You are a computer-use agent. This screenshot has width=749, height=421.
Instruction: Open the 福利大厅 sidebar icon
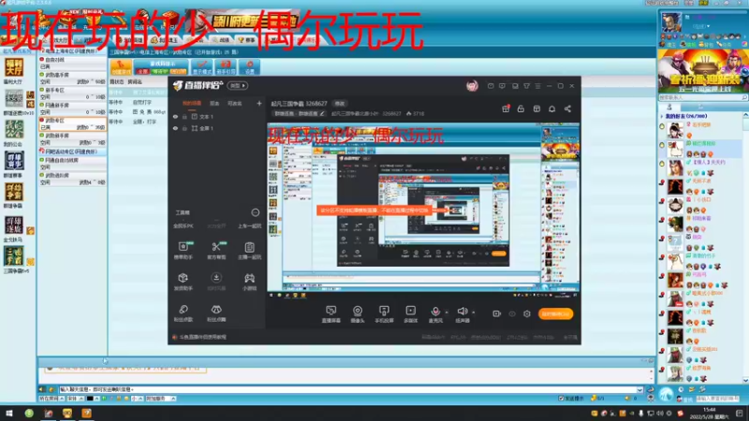tap(13, 70)
